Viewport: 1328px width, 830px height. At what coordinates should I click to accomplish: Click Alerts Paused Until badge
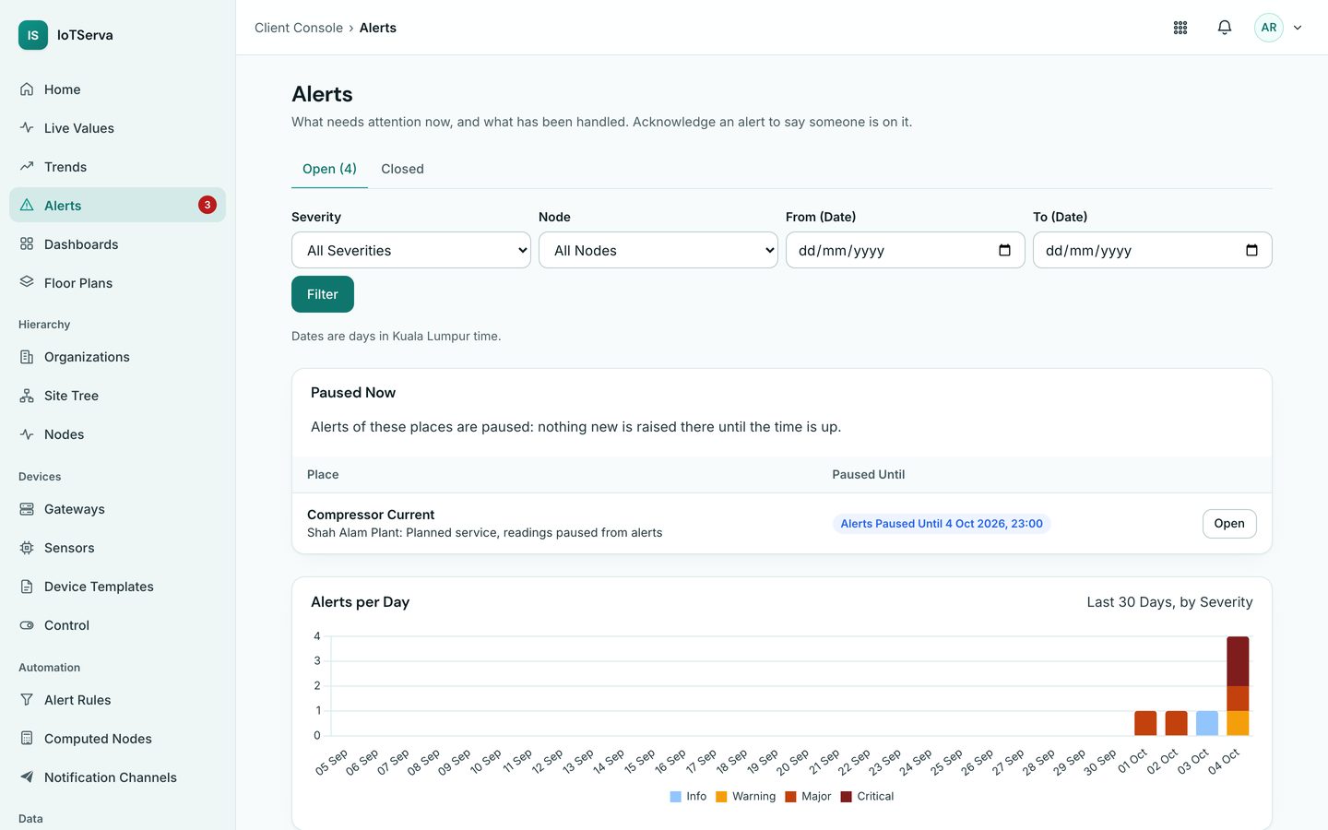942,524
